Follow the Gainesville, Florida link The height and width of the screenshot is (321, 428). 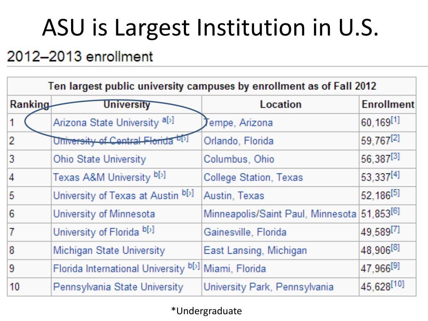(245, 232)
